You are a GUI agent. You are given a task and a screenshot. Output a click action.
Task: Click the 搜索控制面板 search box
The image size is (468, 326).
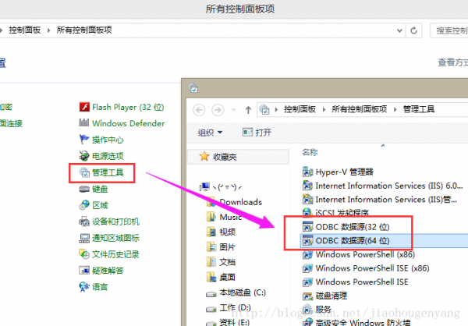tap(449, 30)
